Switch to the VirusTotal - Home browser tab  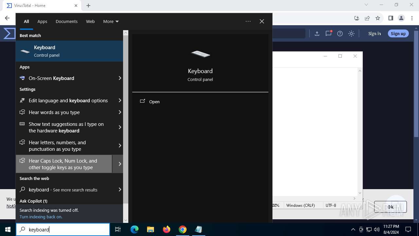pos(41,6)
